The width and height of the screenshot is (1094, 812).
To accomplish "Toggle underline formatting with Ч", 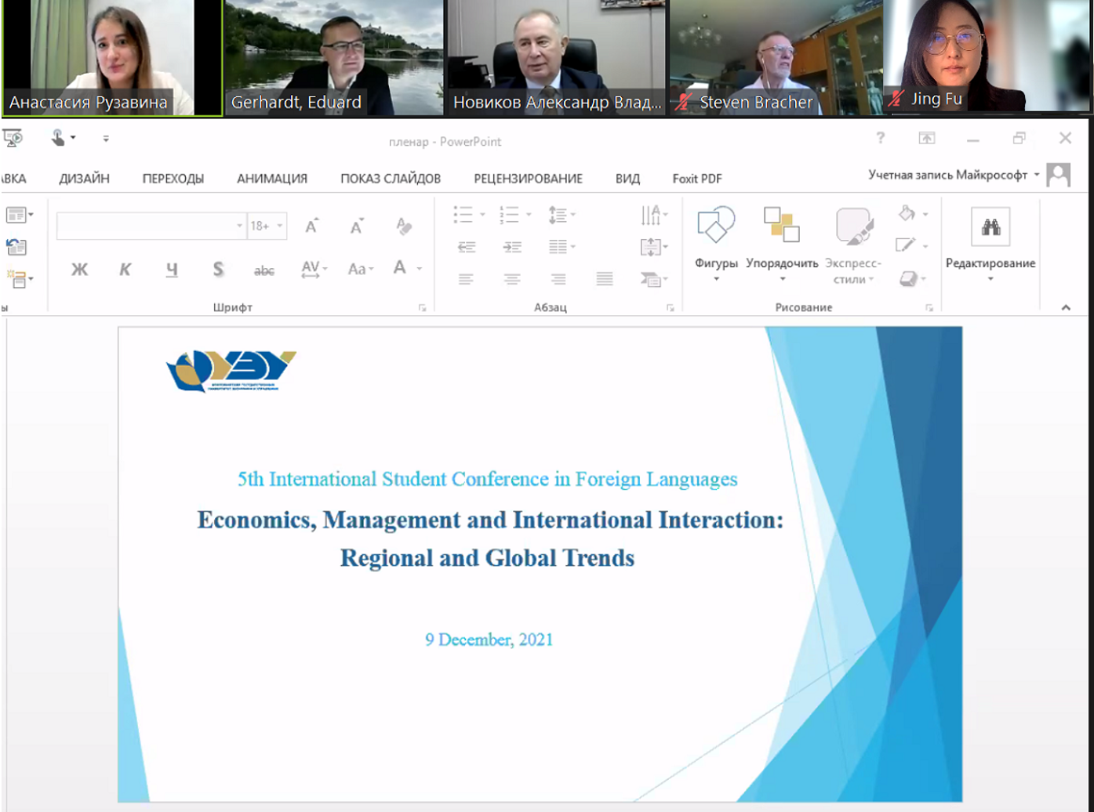I will (172, 270).
